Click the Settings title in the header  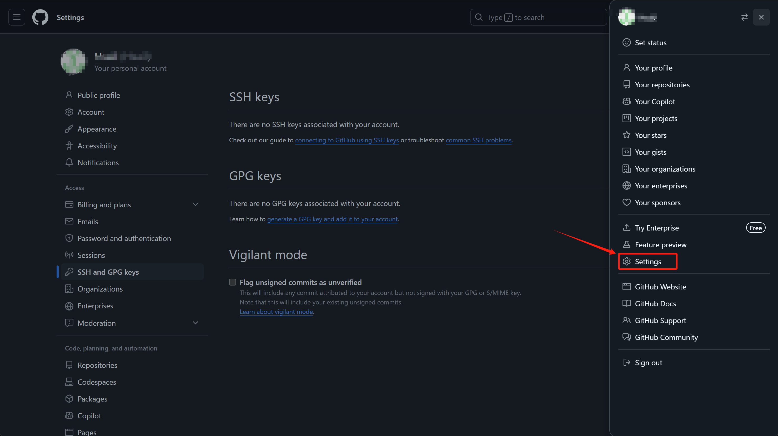(70, 17)
